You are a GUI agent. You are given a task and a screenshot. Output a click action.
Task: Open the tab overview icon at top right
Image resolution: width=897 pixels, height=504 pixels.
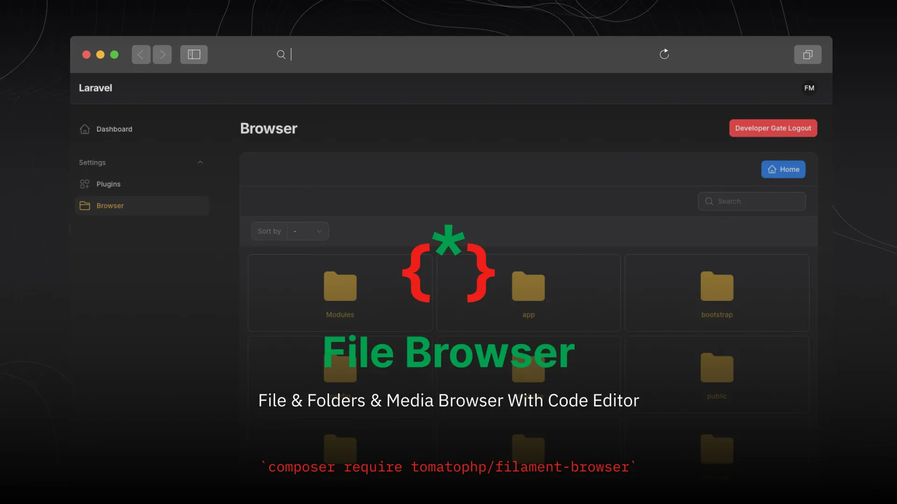(x=807, y=54)
